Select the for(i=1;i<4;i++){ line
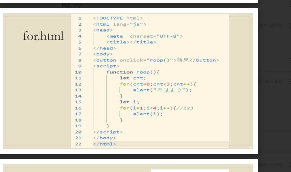 [x=148, y=108]
